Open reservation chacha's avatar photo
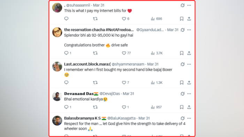Screen dimensions: 244x137 pyautogui.click(x=57, y=32)
